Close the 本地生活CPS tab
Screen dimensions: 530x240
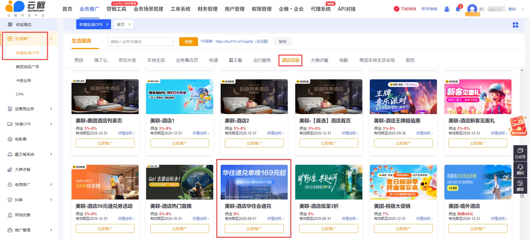click(x=107, y=24)
